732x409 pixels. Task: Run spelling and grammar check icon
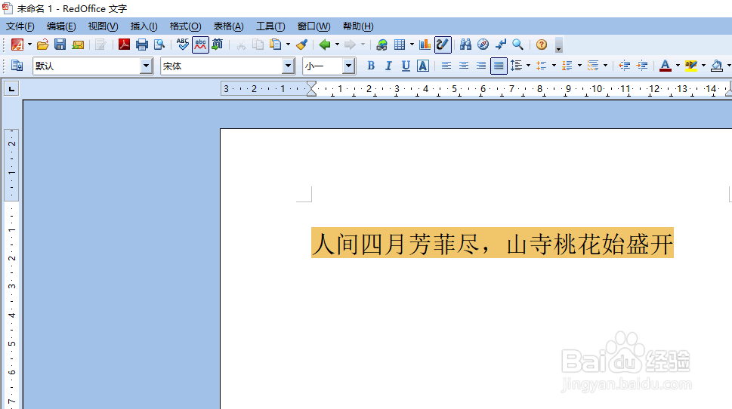point(183,45)
